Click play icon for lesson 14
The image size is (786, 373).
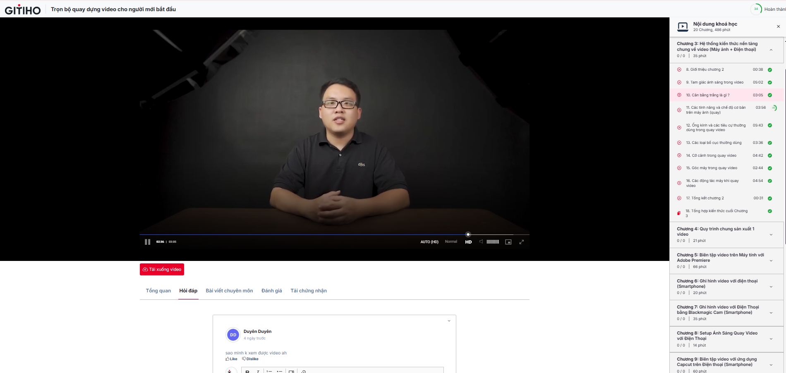[x=679, y=155]
